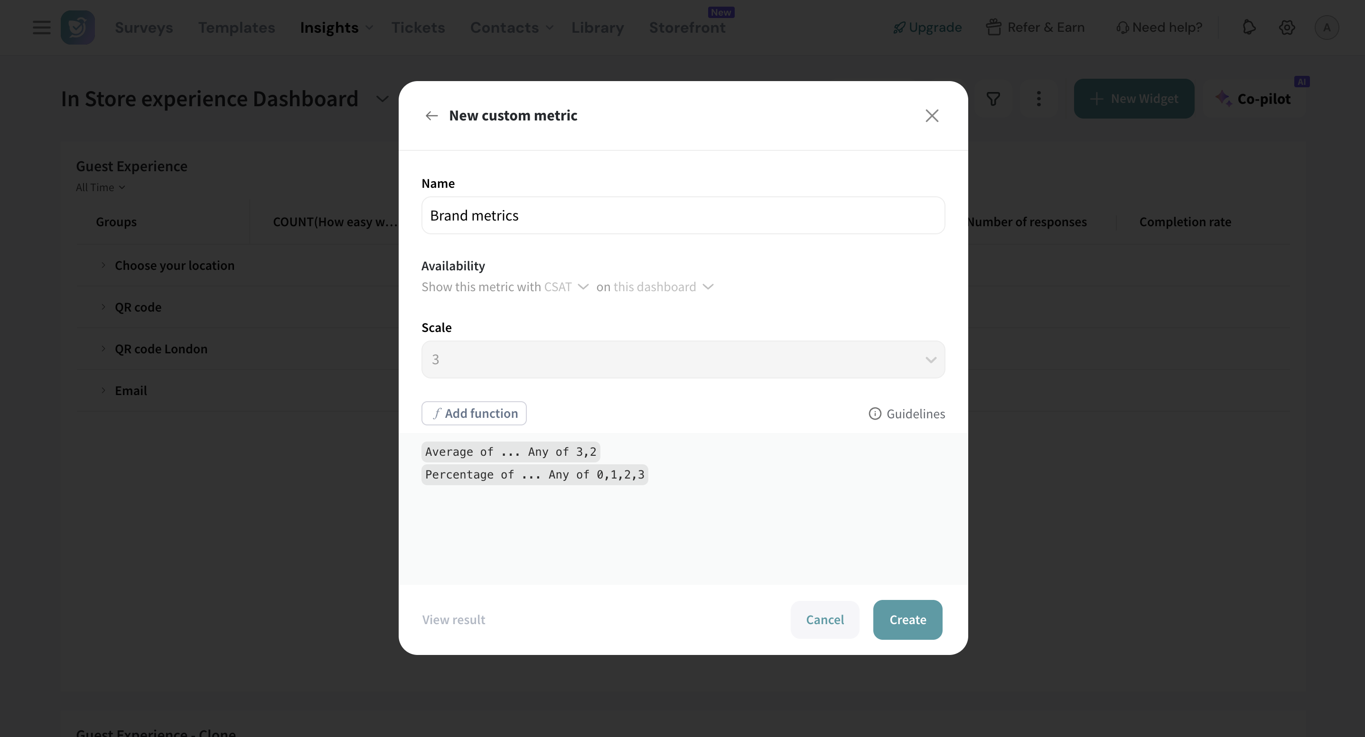Expand the QR code London row

coord(103,349)
